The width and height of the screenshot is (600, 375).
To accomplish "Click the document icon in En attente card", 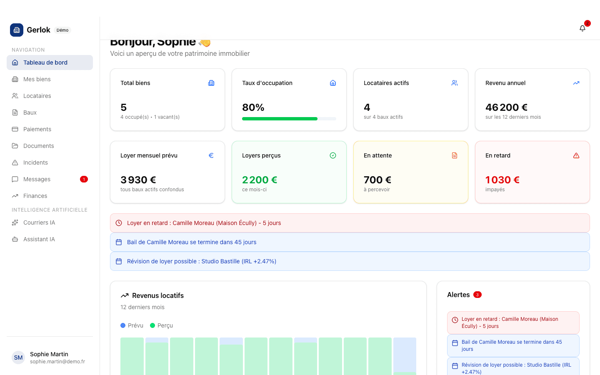I will tap(455, 155).
